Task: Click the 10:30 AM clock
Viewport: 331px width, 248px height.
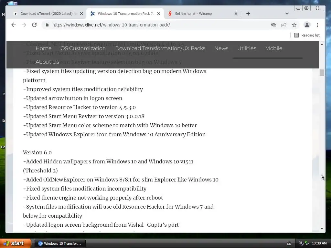Action: [x=319, y=243]
